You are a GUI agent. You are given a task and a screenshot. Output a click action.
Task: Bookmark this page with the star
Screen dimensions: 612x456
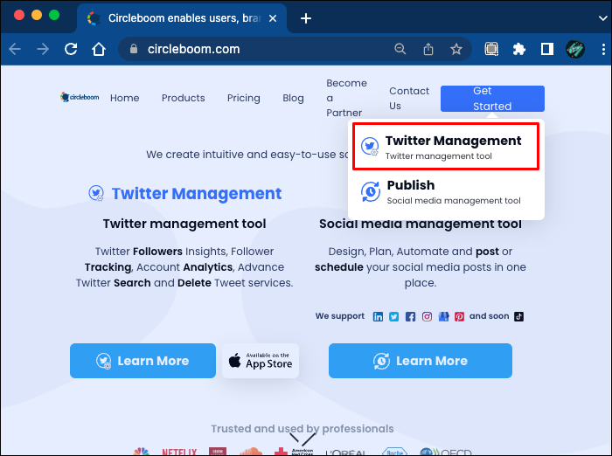click(456, 49)
